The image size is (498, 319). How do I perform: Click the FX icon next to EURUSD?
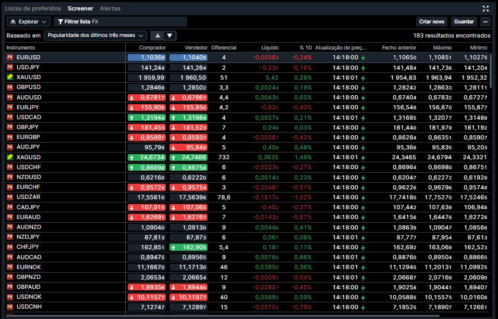pos(10,57)
